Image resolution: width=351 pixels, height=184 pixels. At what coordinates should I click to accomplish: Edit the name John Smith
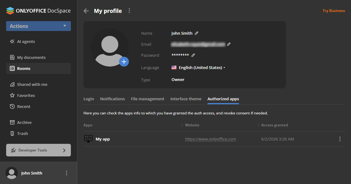(x=197, y=33)
